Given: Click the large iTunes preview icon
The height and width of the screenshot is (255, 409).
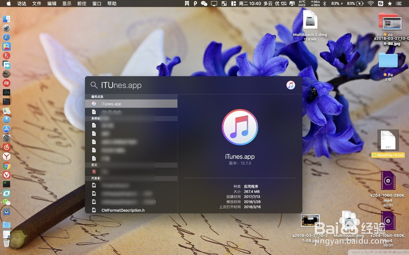Looking at the screenshot, I should (x=240, y=127).
